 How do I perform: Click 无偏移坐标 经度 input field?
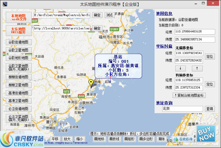189,53
